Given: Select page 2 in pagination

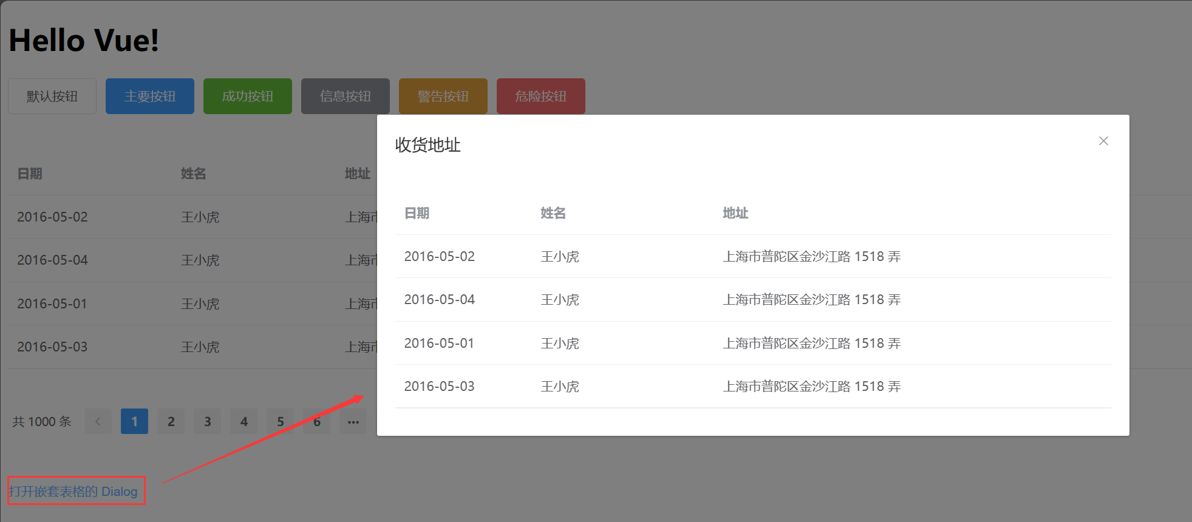Looking at the screenshot, I should pos(171,421).
